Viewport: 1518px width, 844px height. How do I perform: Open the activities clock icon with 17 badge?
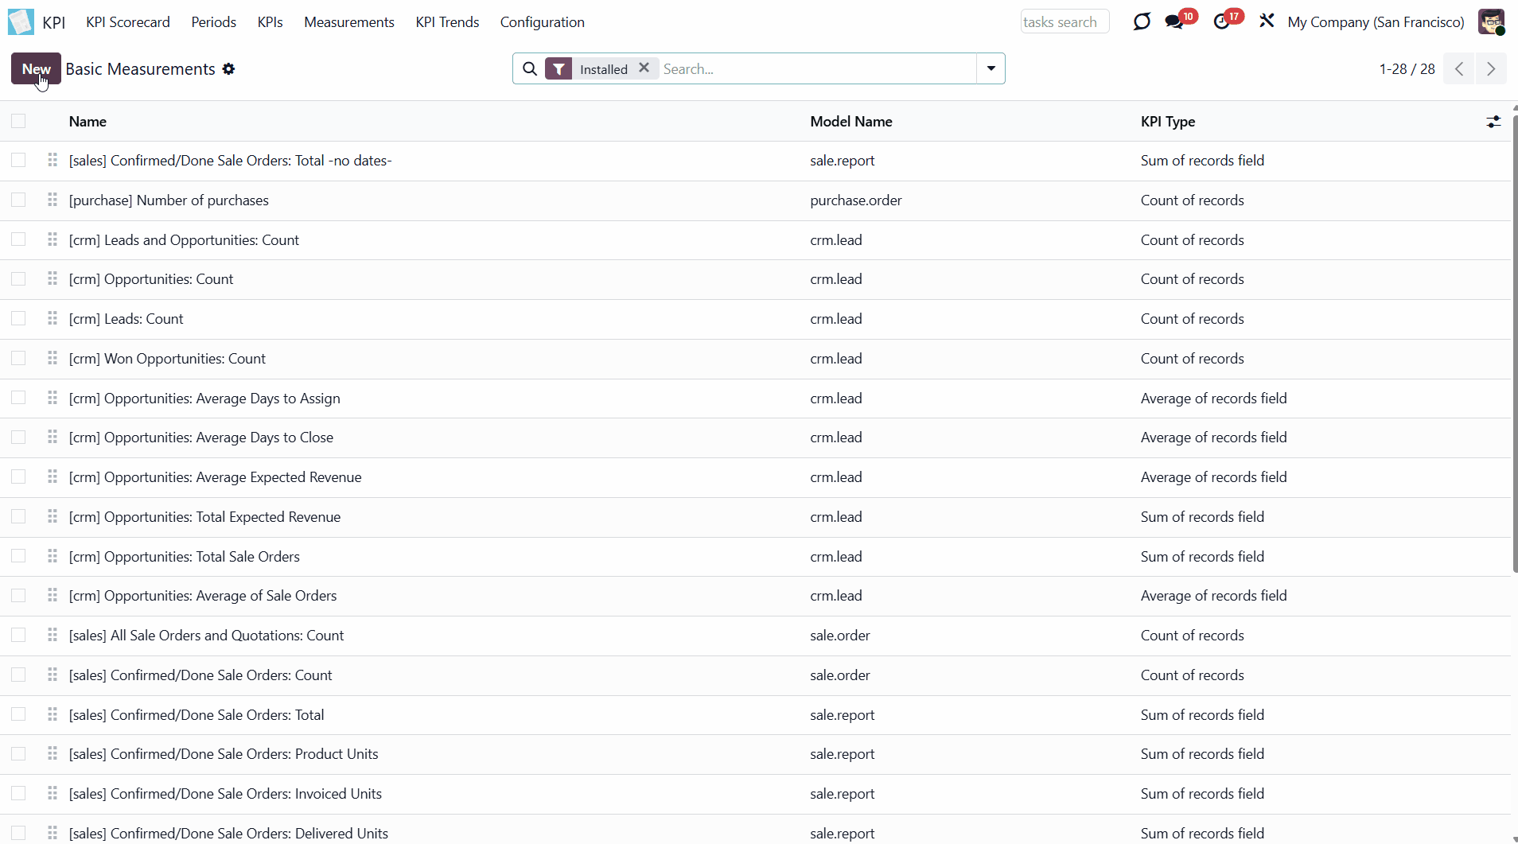click(1222, 21)
